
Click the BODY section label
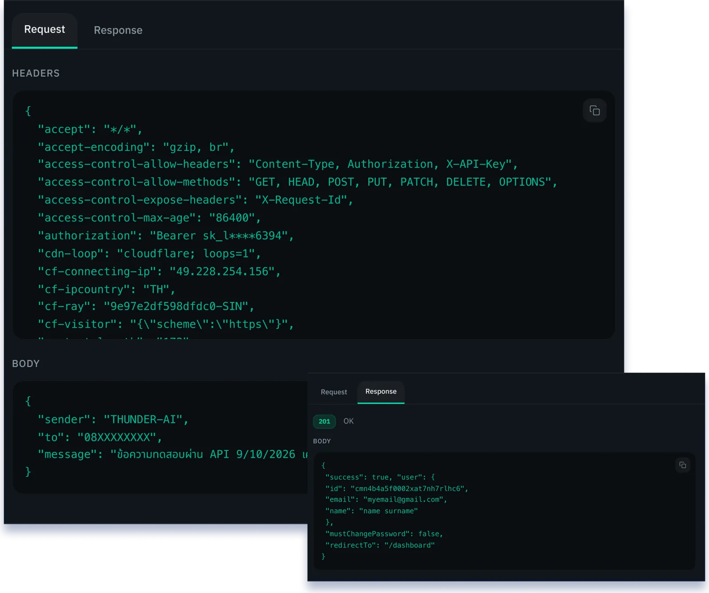(26, 363)
